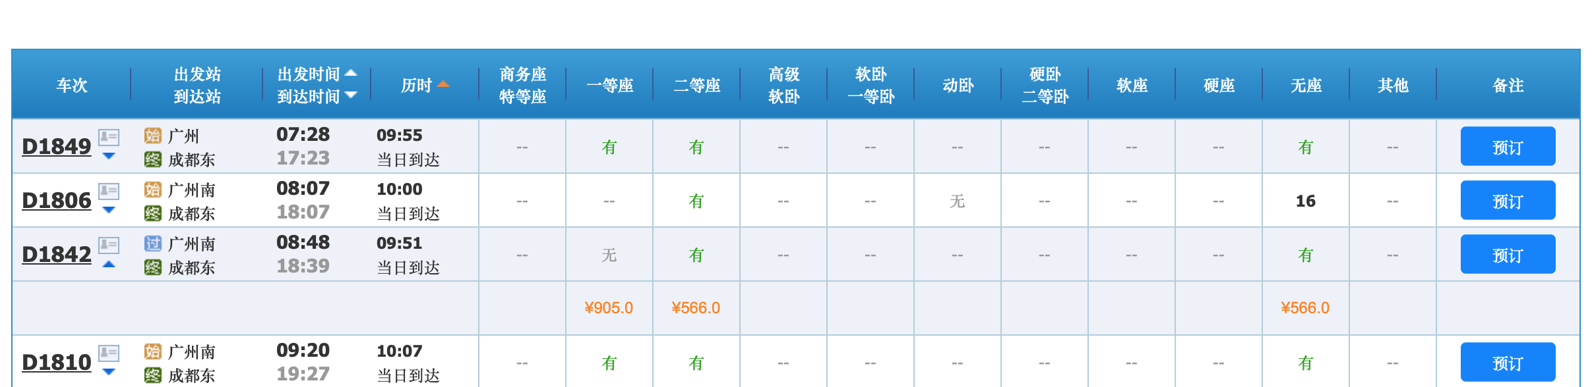1592x387 pixels.
Task: Click the 始 origin icon for D1806 广州南
Action: tap(153, 190)
